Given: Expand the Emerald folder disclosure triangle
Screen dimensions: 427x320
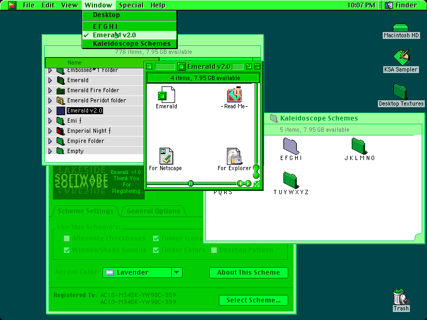Looking at the screenshot, I should pyautogui.click(x=50, y=81).
